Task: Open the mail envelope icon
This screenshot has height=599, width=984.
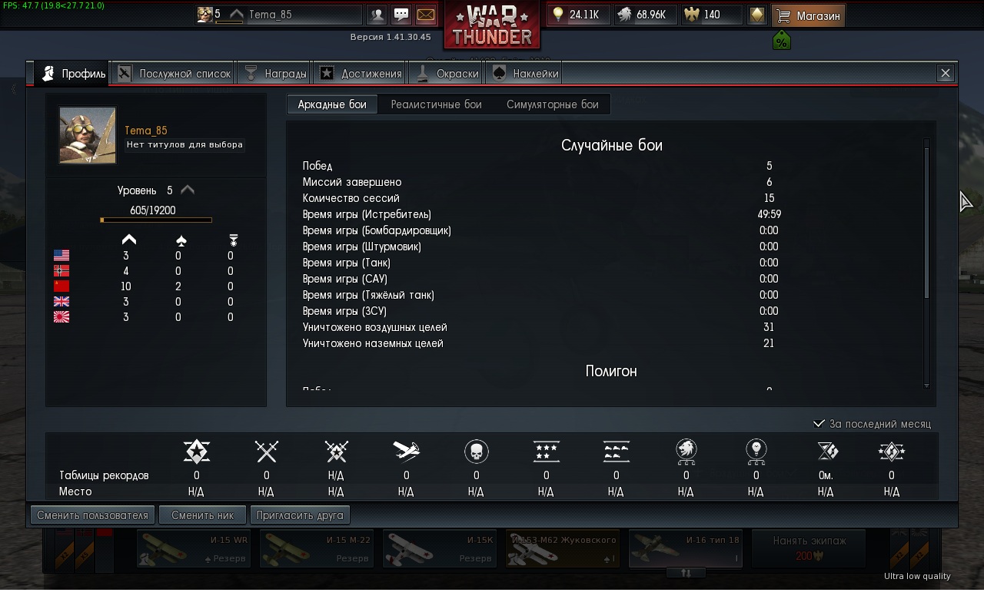Action: [425, 15]
